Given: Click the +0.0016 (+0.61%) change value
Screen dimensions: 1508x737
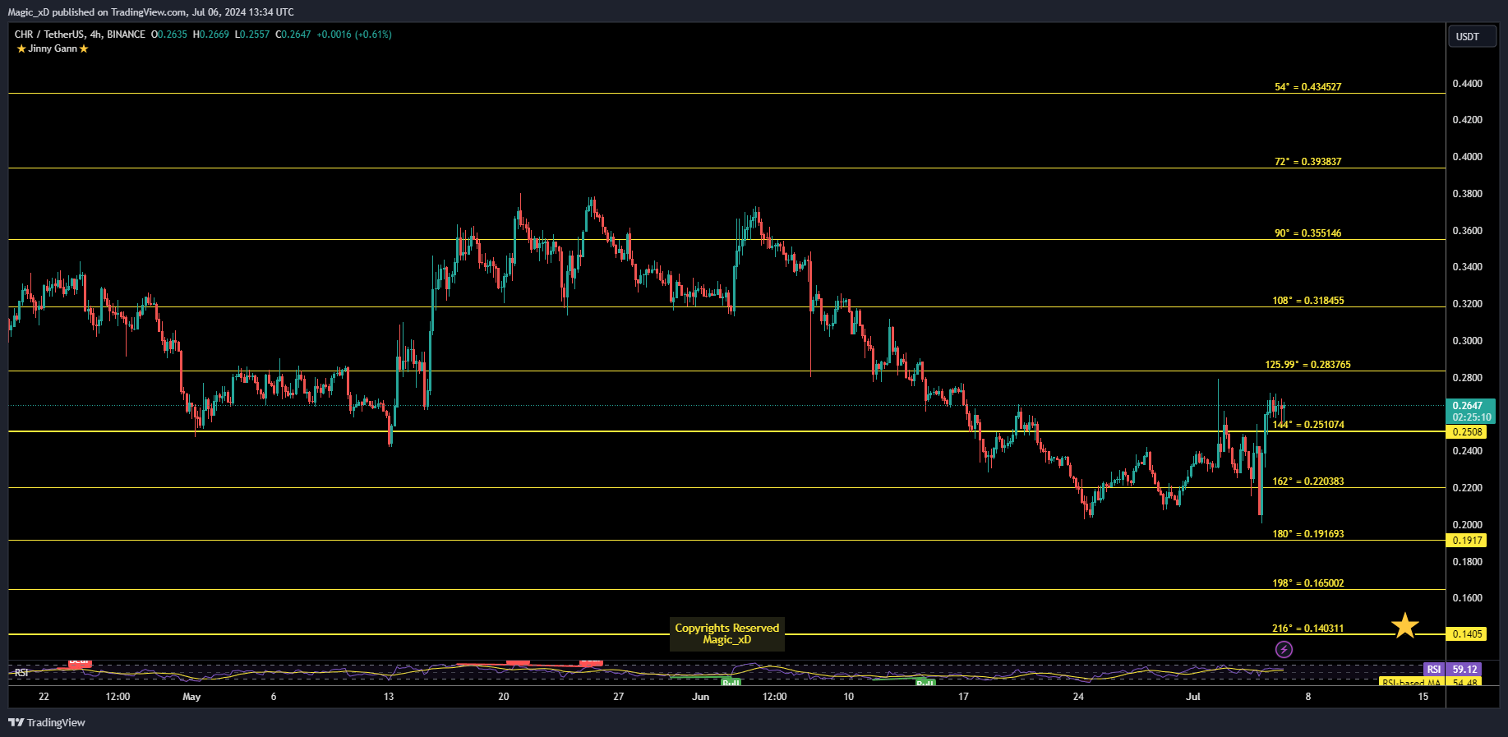Looking at the screenshot, I should click(354, 35).
